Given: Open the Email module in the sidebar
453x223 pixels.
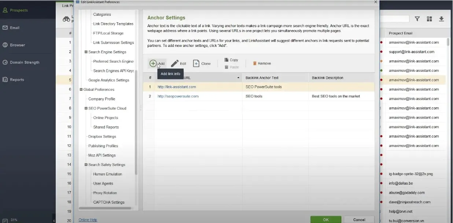Looking at the screenshot, I should tap(11, 27).
